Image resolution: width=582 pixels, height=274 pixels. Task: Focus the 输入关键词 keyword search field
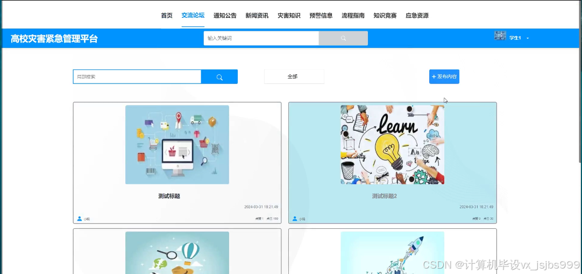pyautogui.click(x=261, y=38)
